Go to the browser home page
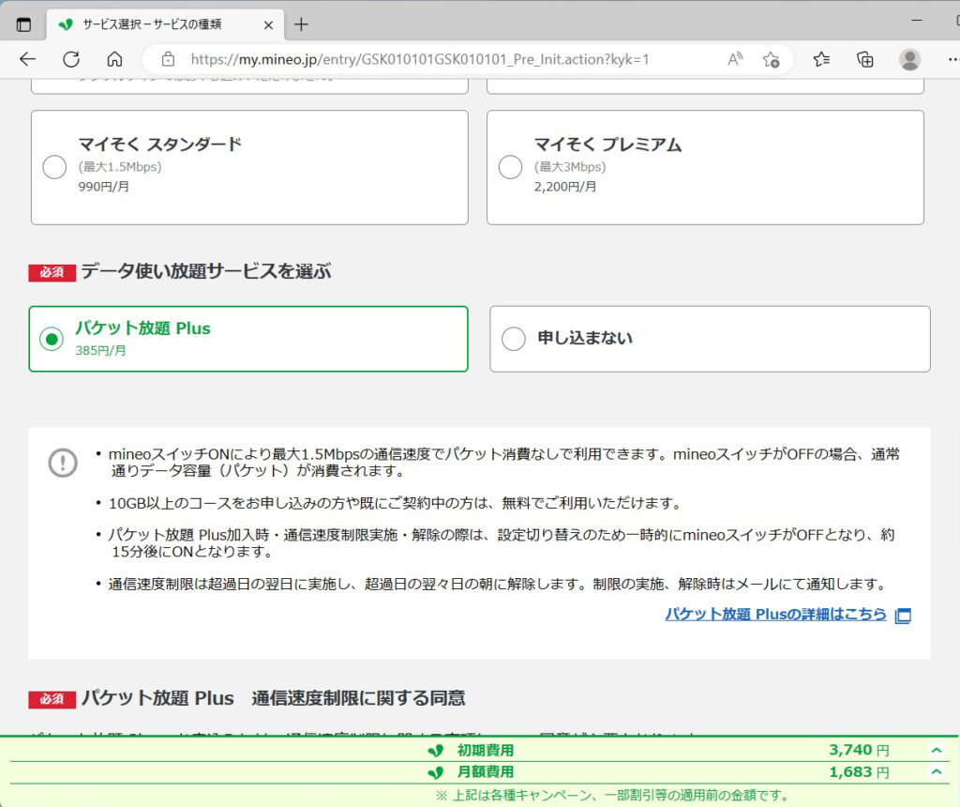This screenshot has width=960, height=807. 114,59
